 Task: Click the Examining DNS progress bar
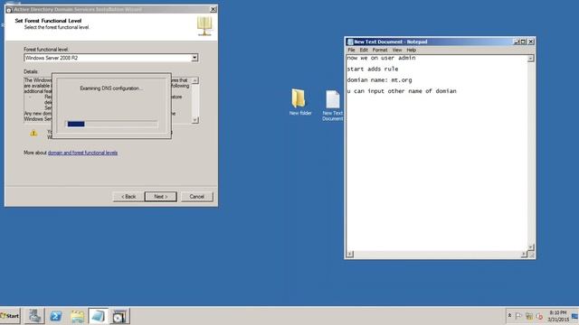tap(111, 125)
